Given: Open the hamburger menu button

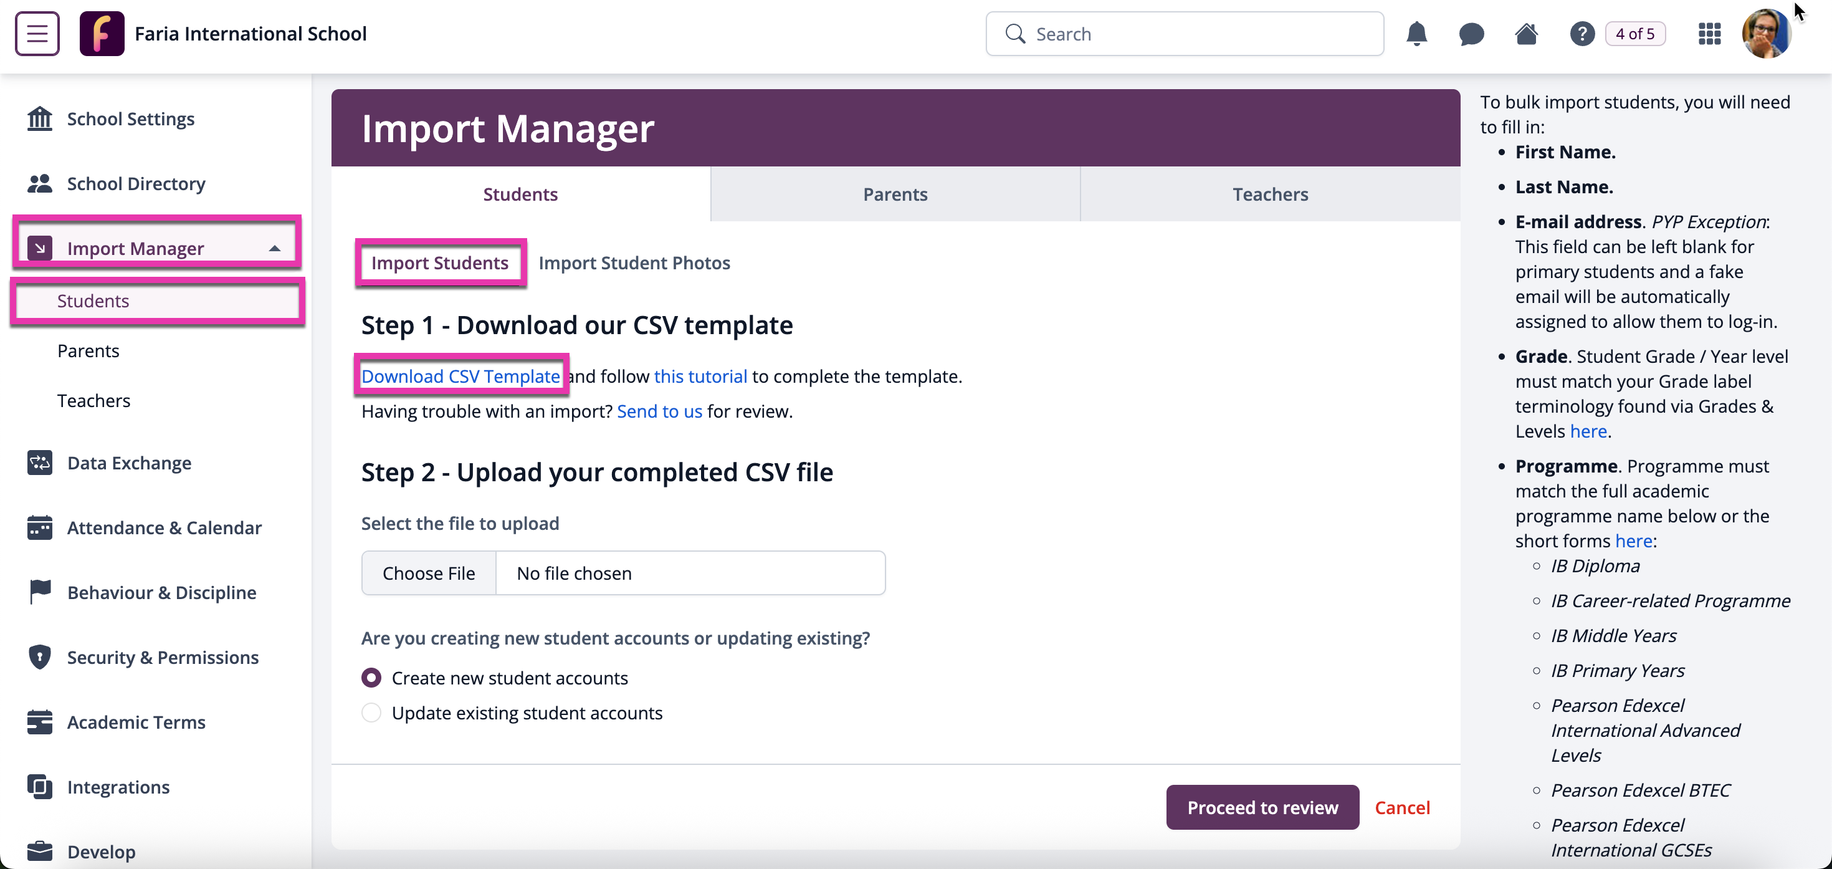Looking at the screenshot, I should coord(37,34).
